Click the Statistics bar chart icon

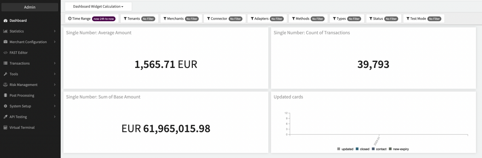[x=5, y=31]
